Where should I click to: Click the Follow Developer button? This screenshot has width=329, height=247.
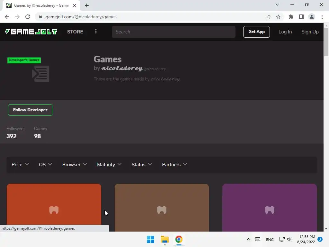[x=30, y=110]
